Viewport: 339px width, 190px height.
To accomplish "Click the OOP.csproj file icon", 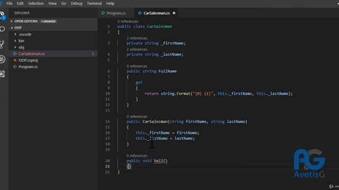I will (15, 60).
